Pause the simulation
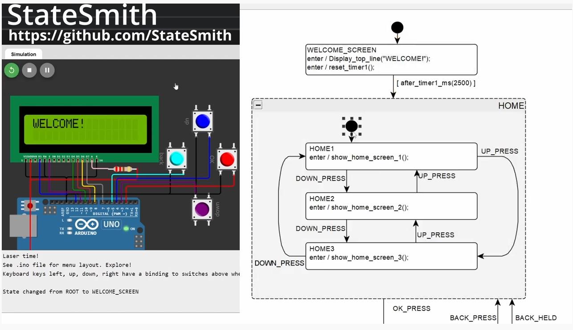The width and height of the screenshot is (573, 330). pos(47,70)
